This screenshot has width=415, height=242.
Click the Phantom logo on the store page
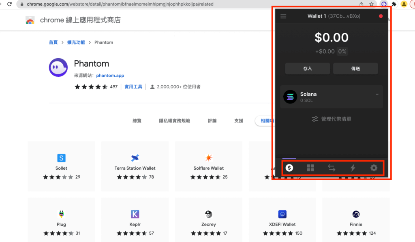(58, 67)
